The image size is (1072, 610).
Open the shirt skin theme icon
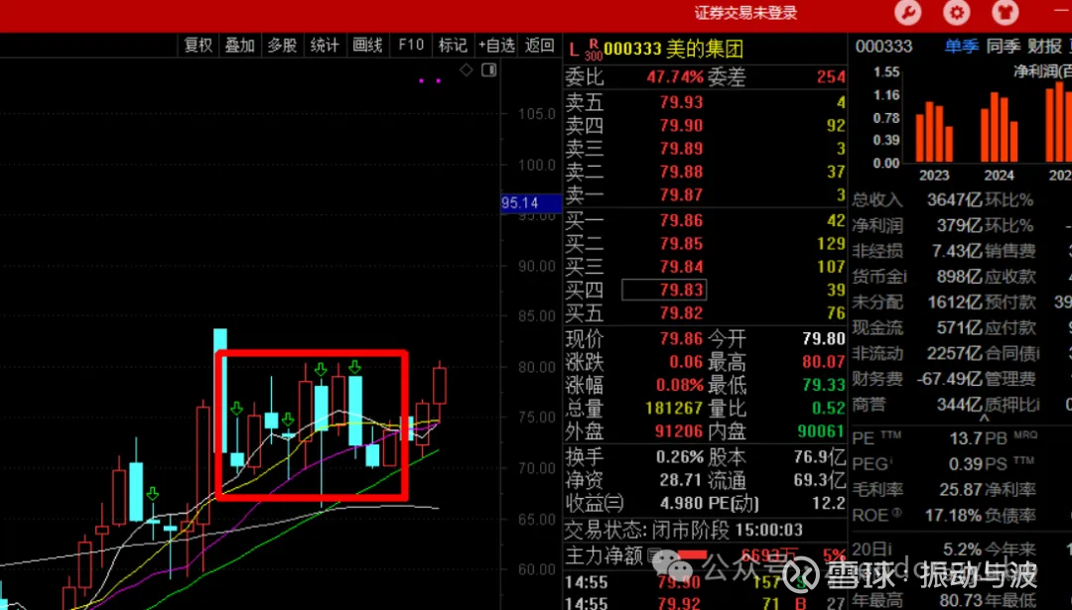click(x=1005, y=12)
